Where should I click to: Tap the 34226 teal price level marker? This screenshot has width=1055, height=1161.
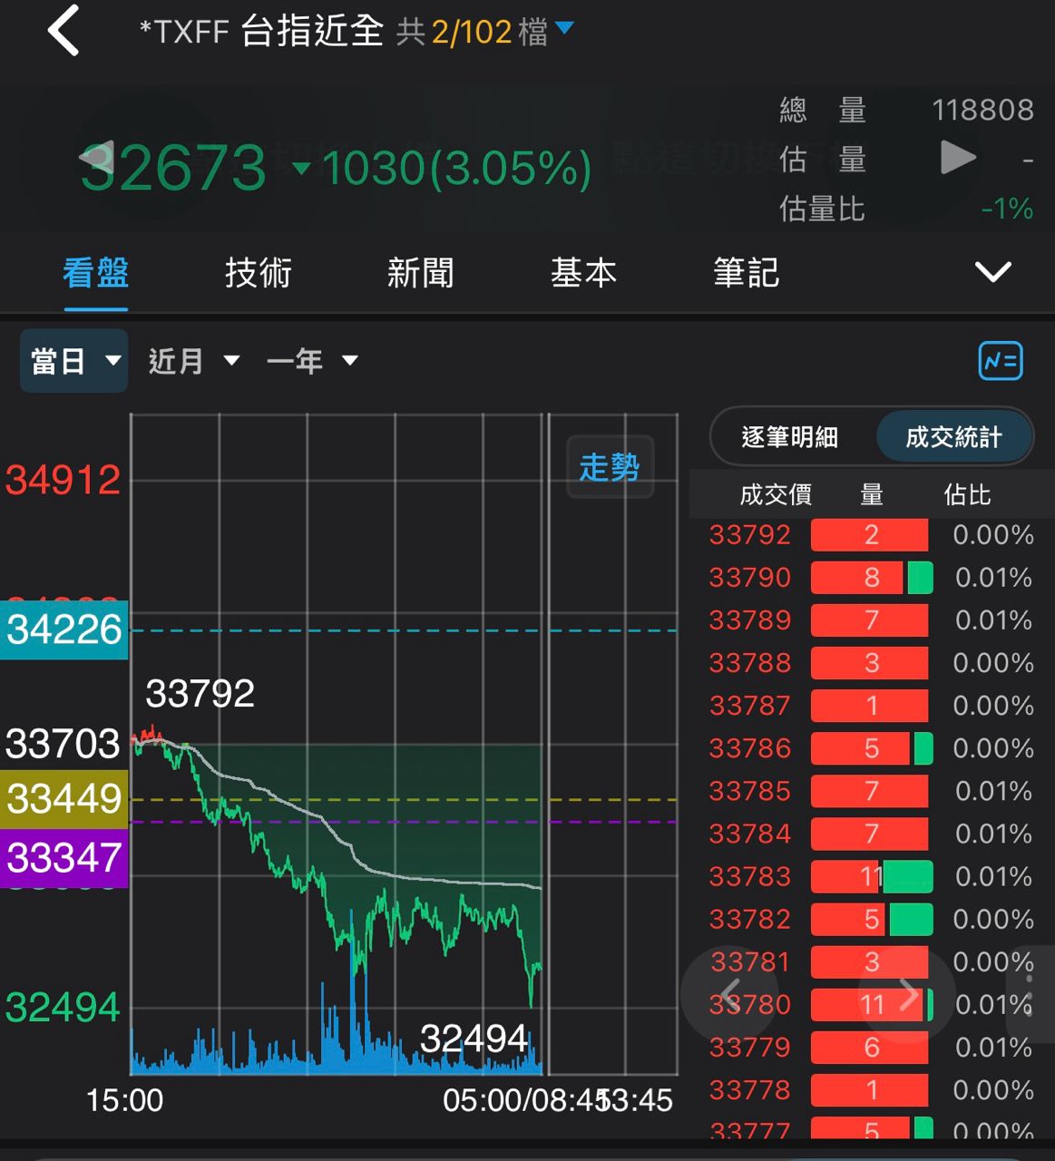point(63,629)
